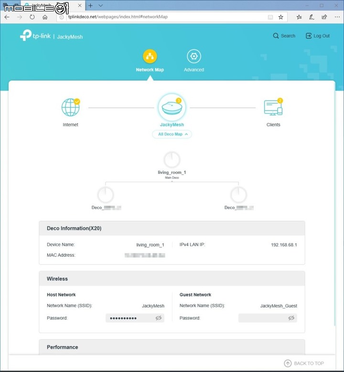The height and width of the screenshot is (372, 344).
Task: Show tab previews chevron
Action: click(100, 5)
